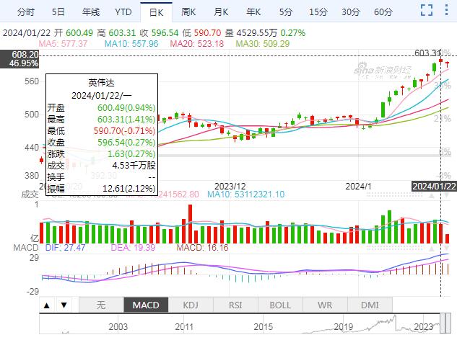The image size is (457, 340).
Task: Choose the 5分 five-minute interval
Action: [286, 12]
